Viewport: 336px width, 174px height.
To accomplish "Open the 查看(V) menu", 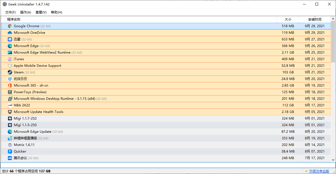I will click(x=41, y=12).
